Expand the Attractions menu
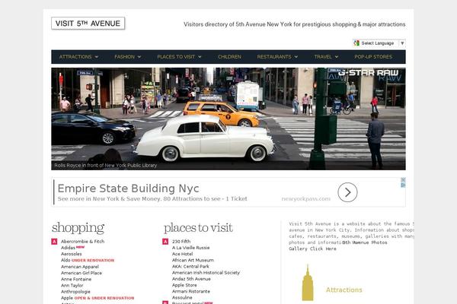Image resolution: width=457 pixels, height=304 pixels. (78, 57)
